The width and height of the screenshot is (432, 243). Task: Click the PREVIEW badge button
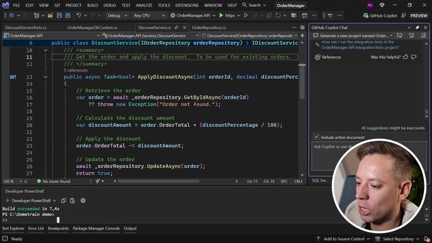pyautogui.click(x=418, y=16)
